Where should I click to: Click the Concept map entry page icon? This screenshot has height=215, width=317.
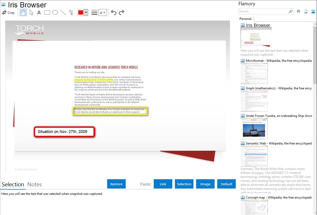click(243, 197)
